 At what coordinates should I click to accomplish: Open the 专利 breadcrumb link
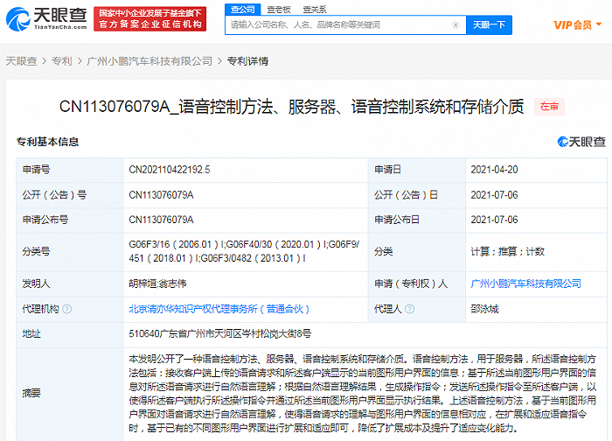pyautogui.click(x=62, y=61)
